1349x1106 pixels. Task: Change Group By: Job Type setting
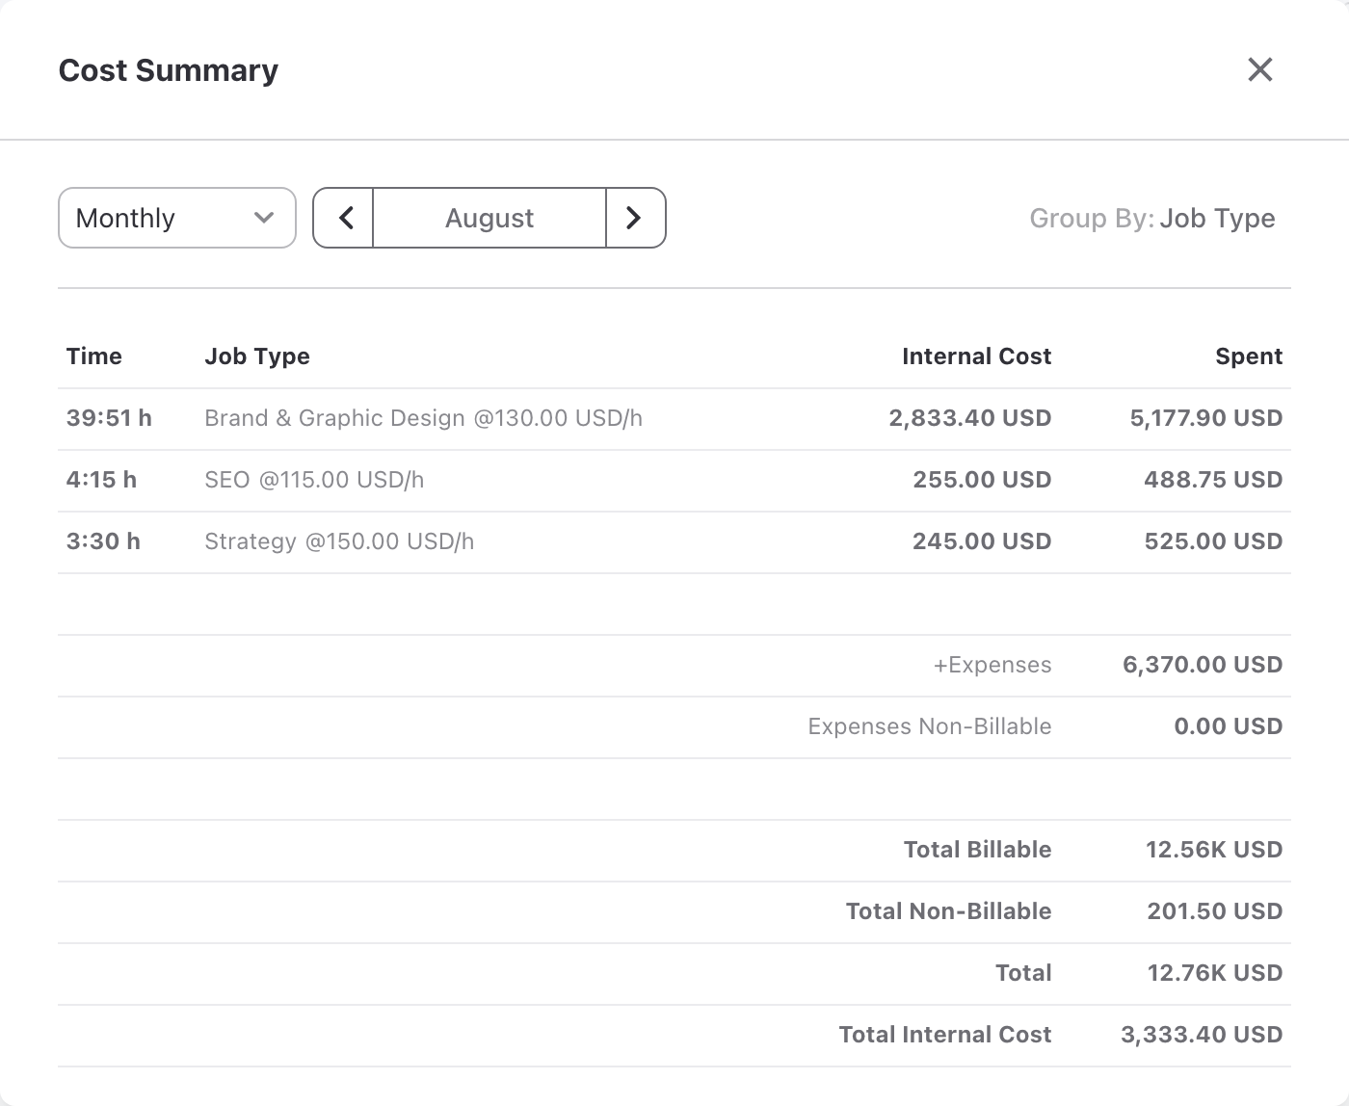click(1151, 219)
